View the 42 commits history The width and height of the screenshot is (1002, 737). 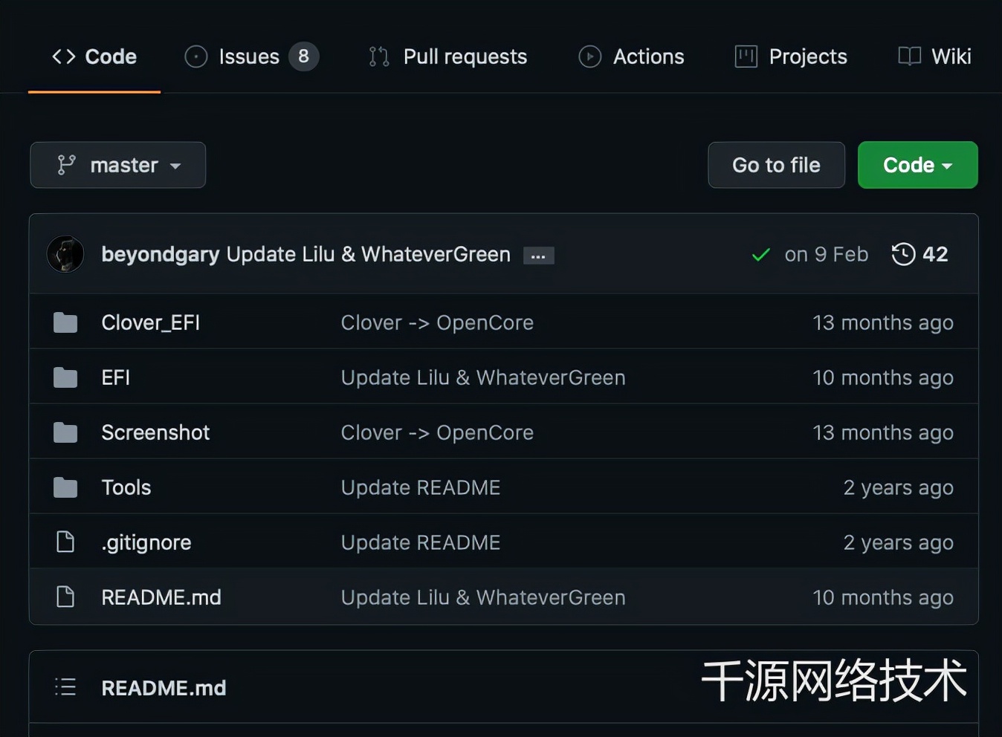(x=920, y=254)
